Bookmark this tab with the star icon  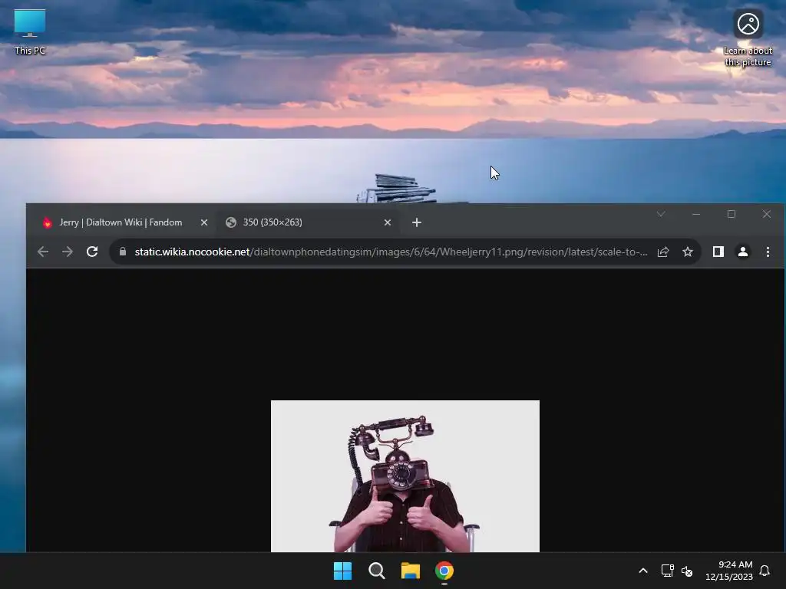click(x=688, y=252)
